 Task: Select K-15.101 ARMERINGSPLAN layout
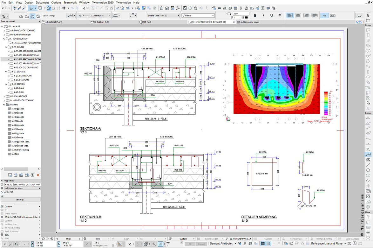point(26,55)
